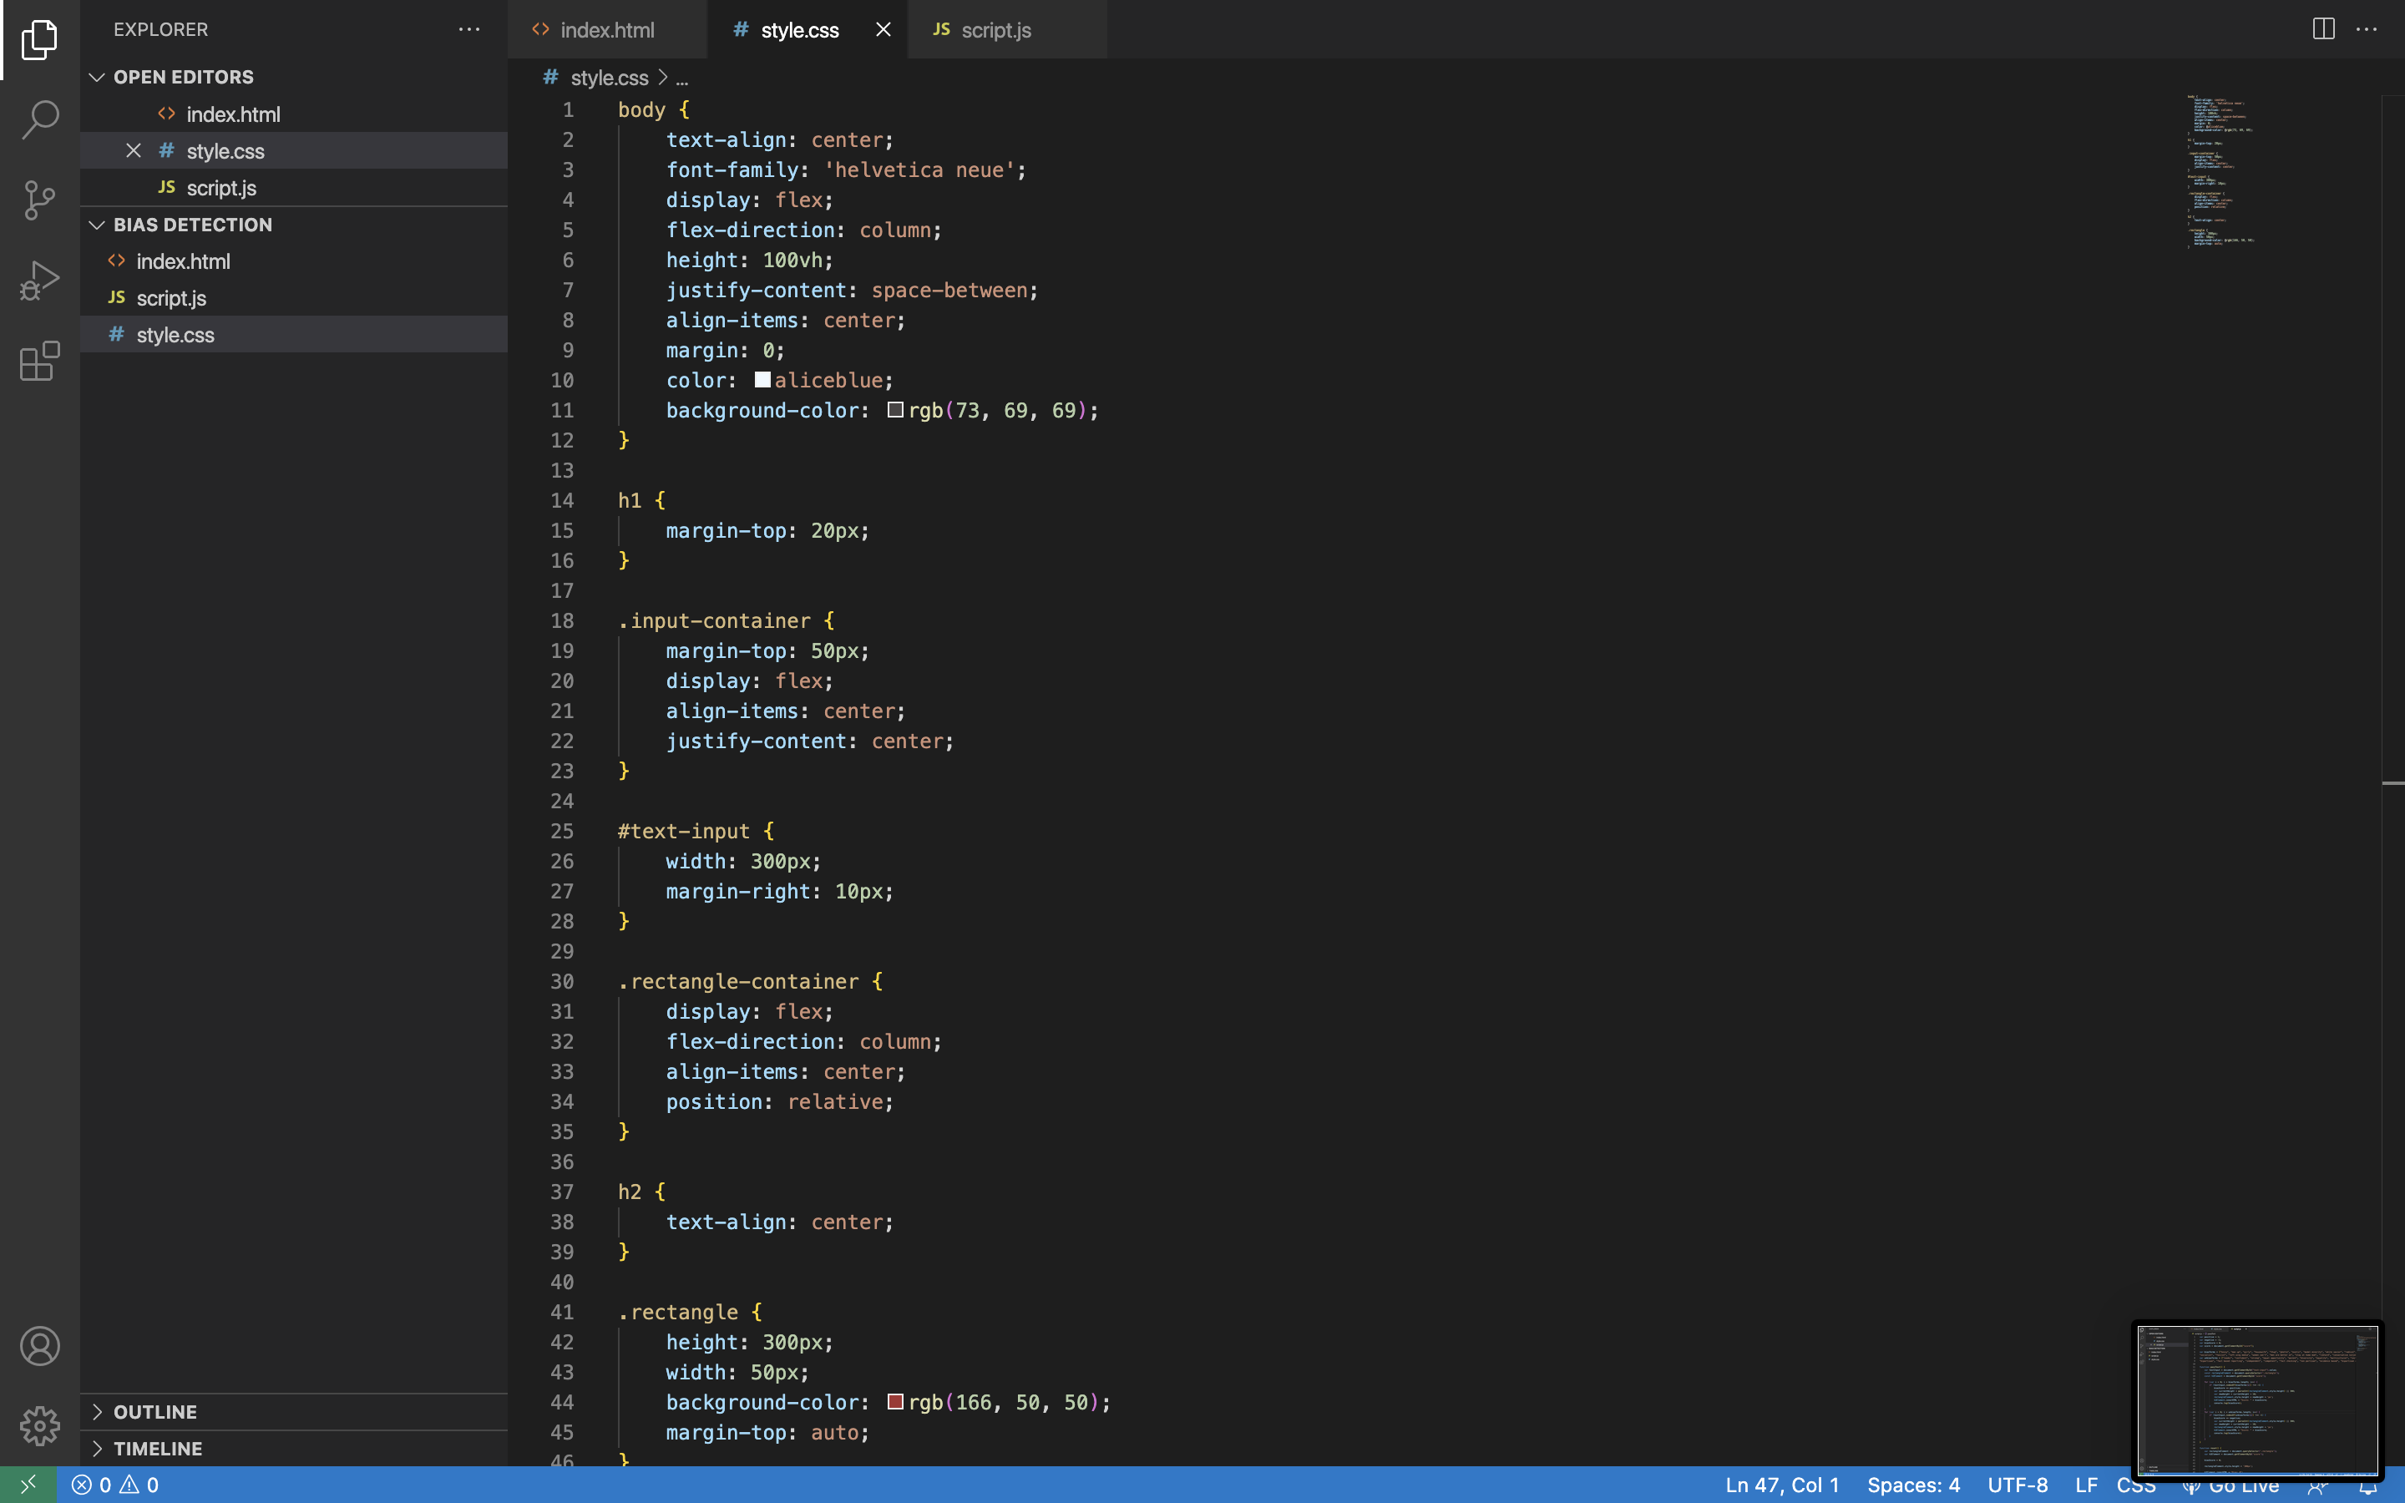Open Explorer views and more actions menu

pyautogui.click(x=469, y=29)
